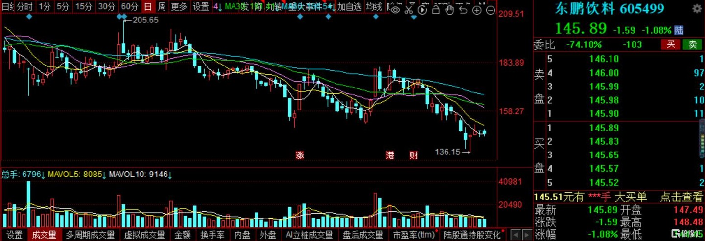Select 盘后成交量 indicator tab
The height and width of the screenshot is (241, 705).
pos(363,235)
